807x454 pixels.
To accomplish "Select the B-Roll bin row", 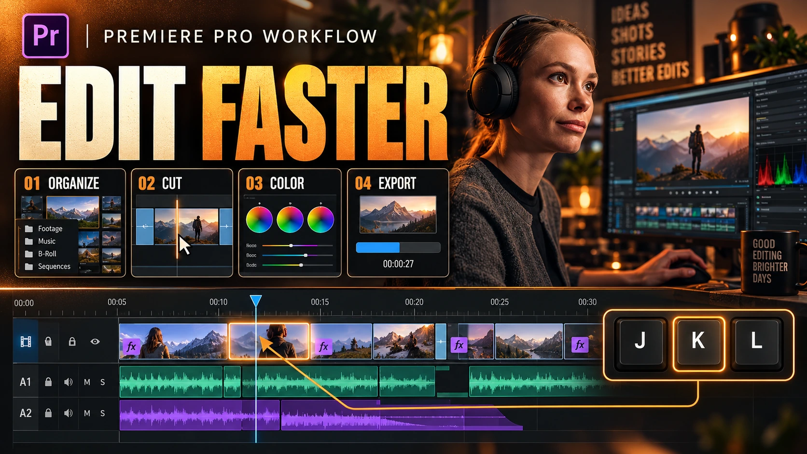I will tap(47, 254).
